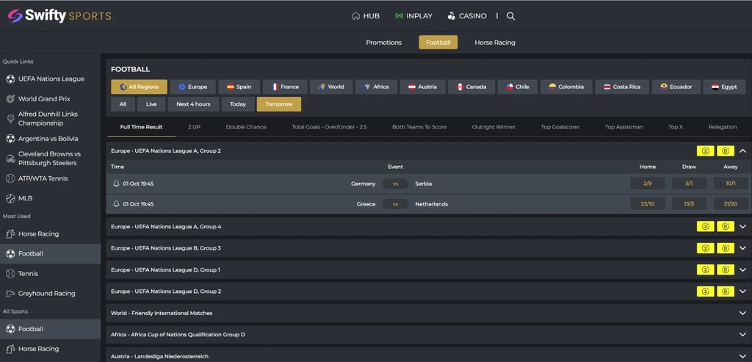Screen dimensions: 752x362
Task: Expand Nations League D, Group 2 section
Action: click(x=743, y=291)
